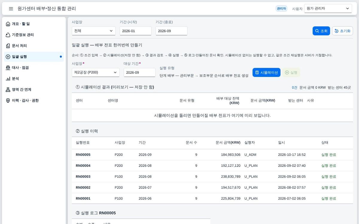Click the 대사 · 점검 scales icon

[x=8, y=68]
